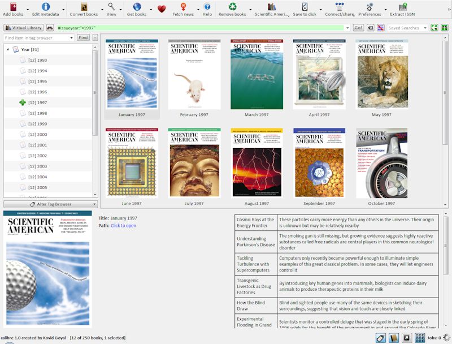Click the Add books icon
Screen dimensions: 452x344
point(13,7)
